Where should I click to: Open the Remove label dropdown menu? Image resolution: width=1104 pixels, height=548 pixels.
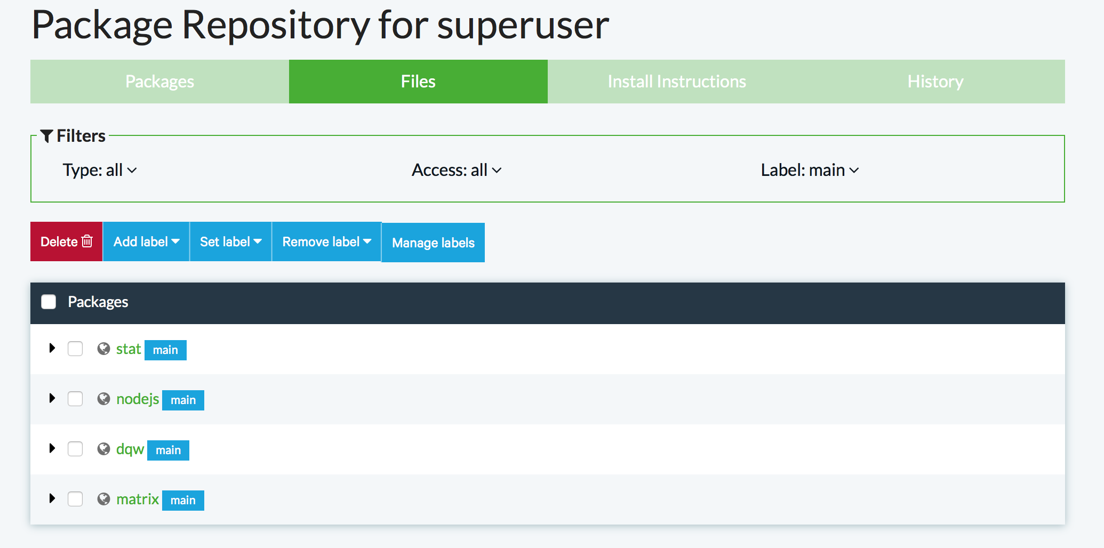coord(326,241)
